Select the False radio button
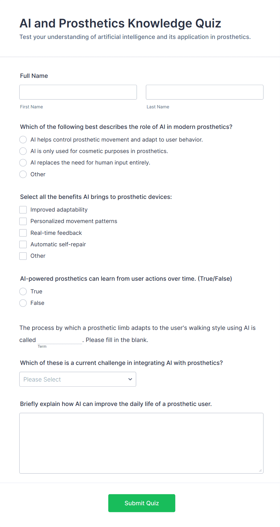Screen dimensions: 280x527 pos(23,303)
